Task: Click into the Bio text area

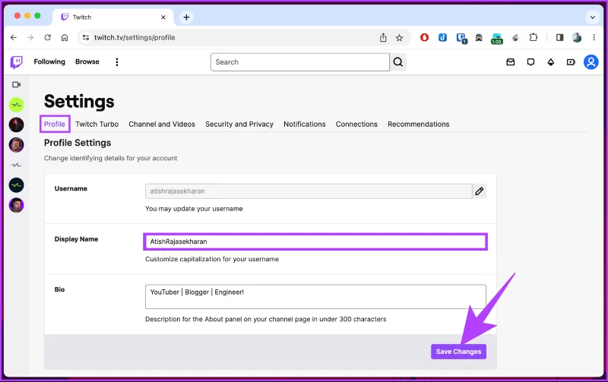Action: [x=315, y=296]
